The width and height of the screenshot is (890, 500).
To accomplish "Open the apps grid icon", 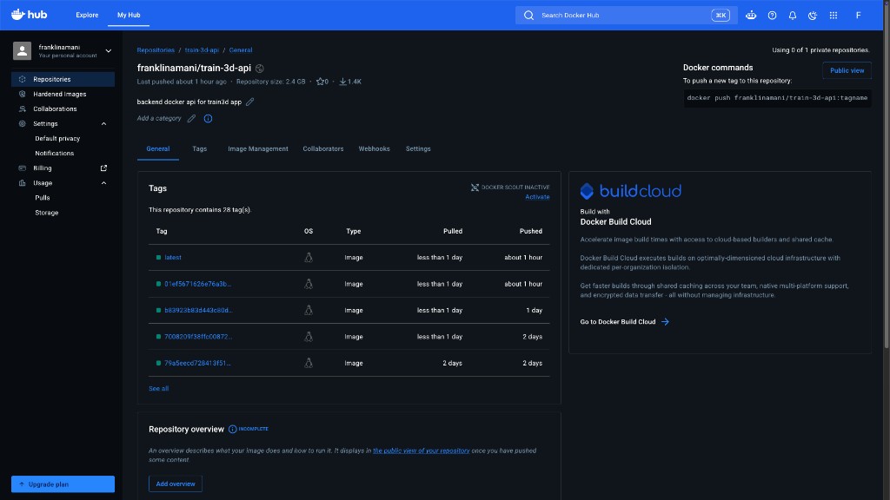I will click(834, 16).
